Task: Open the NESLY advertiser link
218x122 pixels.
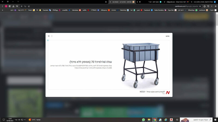Action: (152, 92)
